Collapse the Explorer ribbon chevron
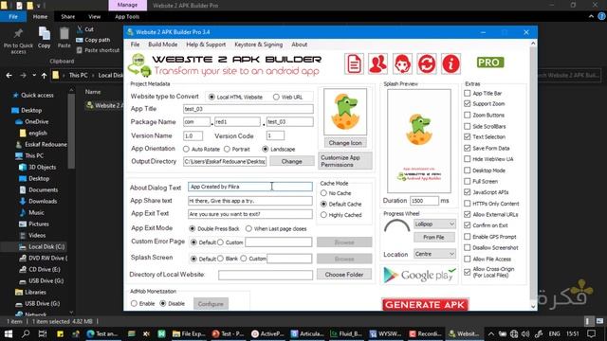The width and height of the screenshot is (607, 341). coord(591,17)
